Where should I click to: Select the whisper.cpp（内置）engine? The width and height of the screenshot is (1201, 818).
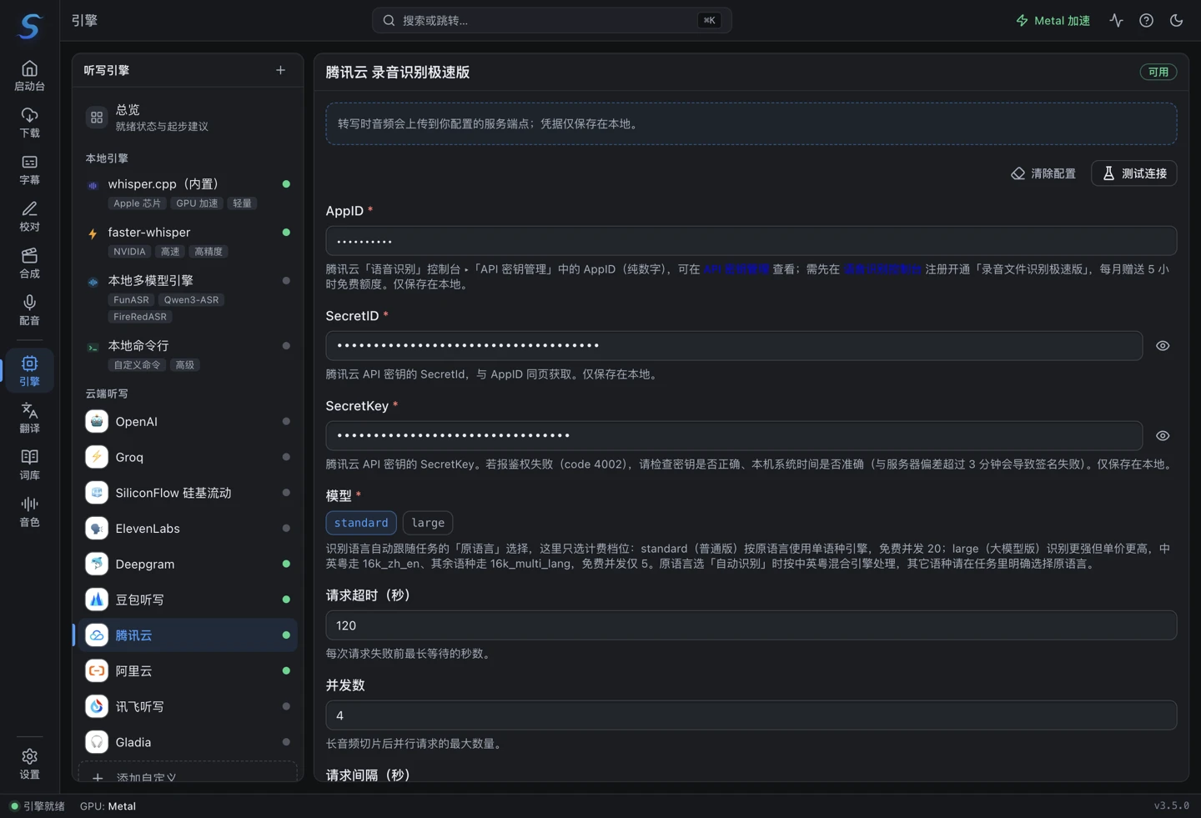188,193
